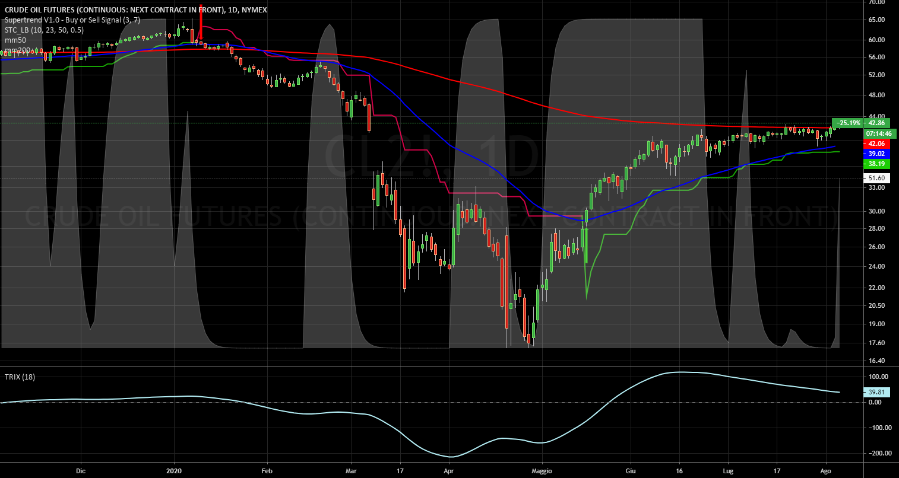The height and width of the screenshot is (478, 899).
Task: Click 52.00 on the price axis
Action: tap(877, 75)
